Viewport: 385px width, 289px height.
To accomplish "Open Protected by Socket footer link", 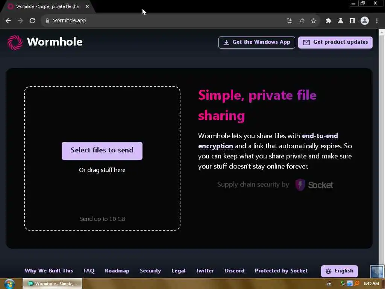I will pyautogui.click(x=281, y=271).
